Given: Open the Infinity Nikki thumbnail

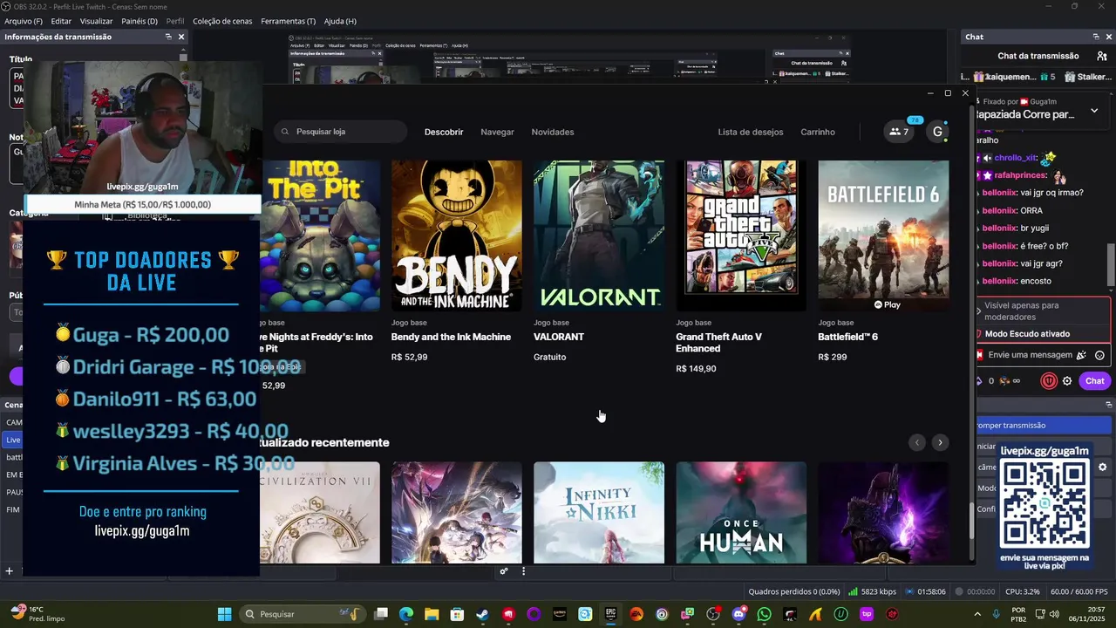Looking at the screenshot, I should (598, 513).
